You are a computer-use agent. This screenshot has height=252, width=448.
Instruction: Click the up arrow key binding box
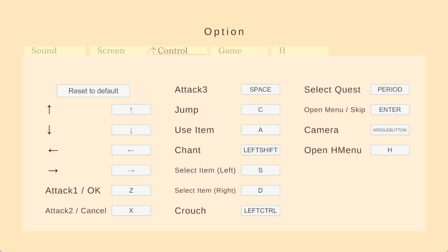tap(131, 110)
